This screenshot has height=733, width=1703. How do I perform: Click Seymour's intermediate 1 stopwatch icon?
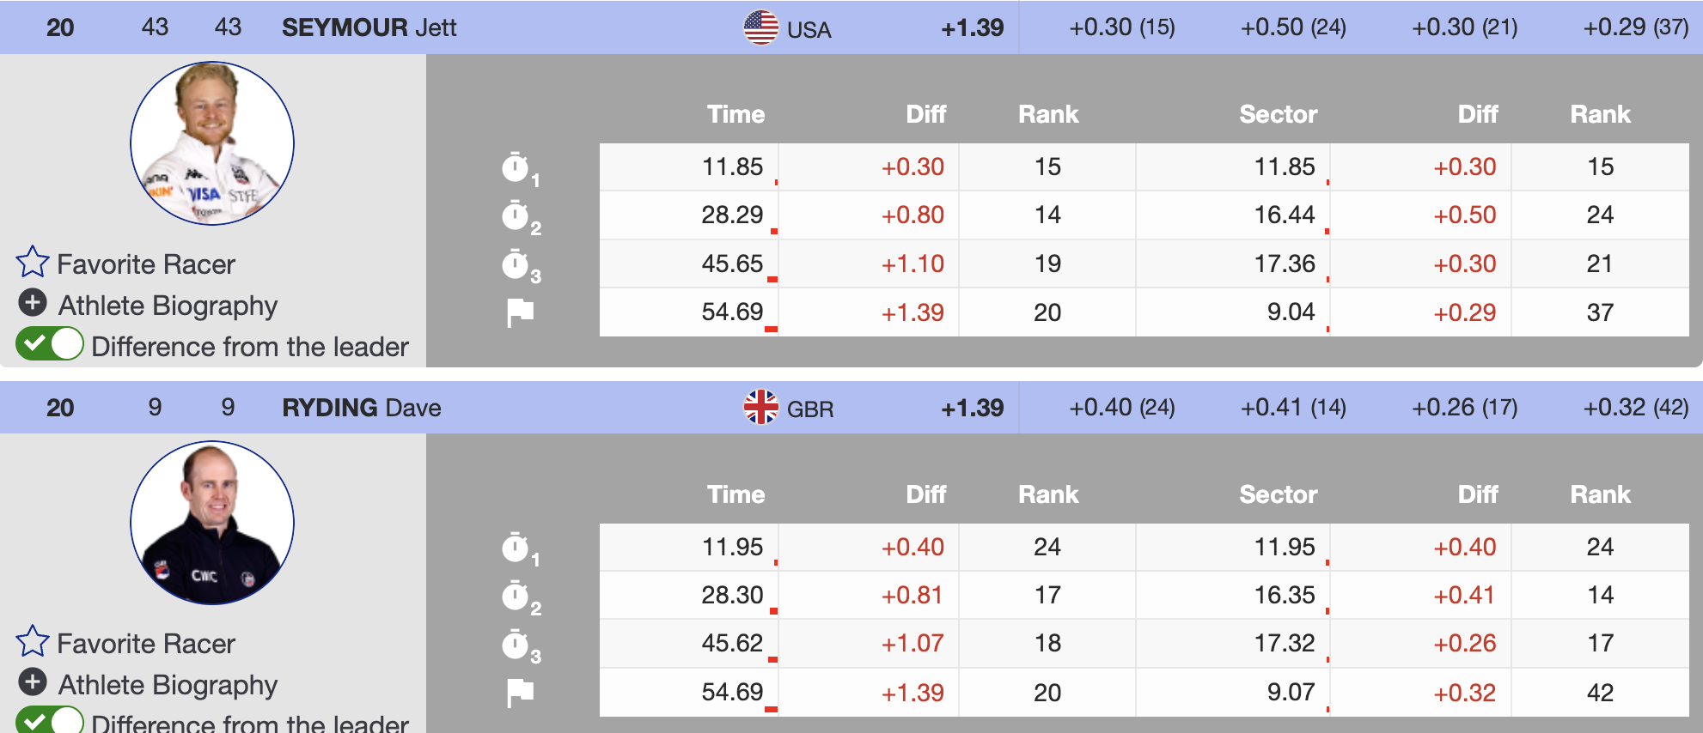click(516, 167)
